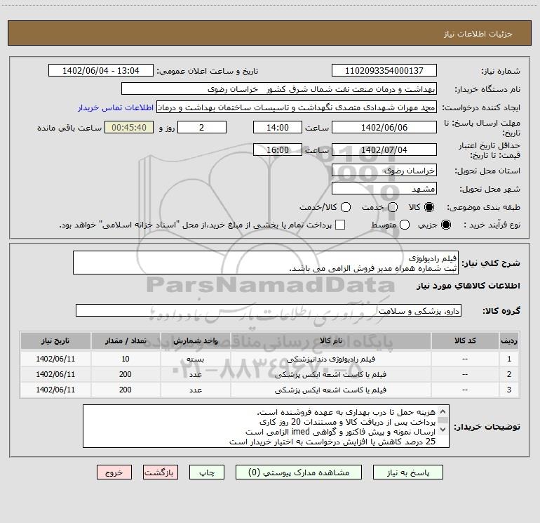This screenshot has height=523, width=540.
Task: Click the 00:45:40 remaining time field
Action: (129, 127)
